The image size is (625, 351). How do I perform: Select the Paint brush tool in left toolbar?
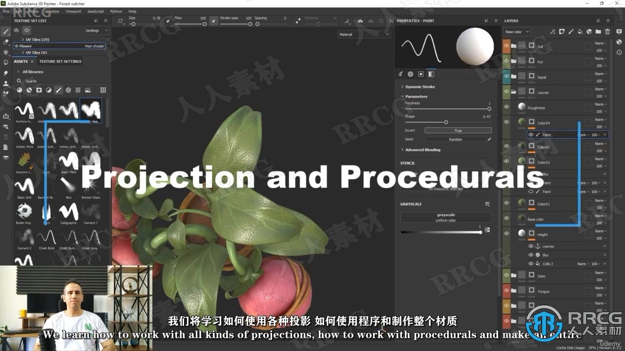pyautogui.click(x=6, y=32)
